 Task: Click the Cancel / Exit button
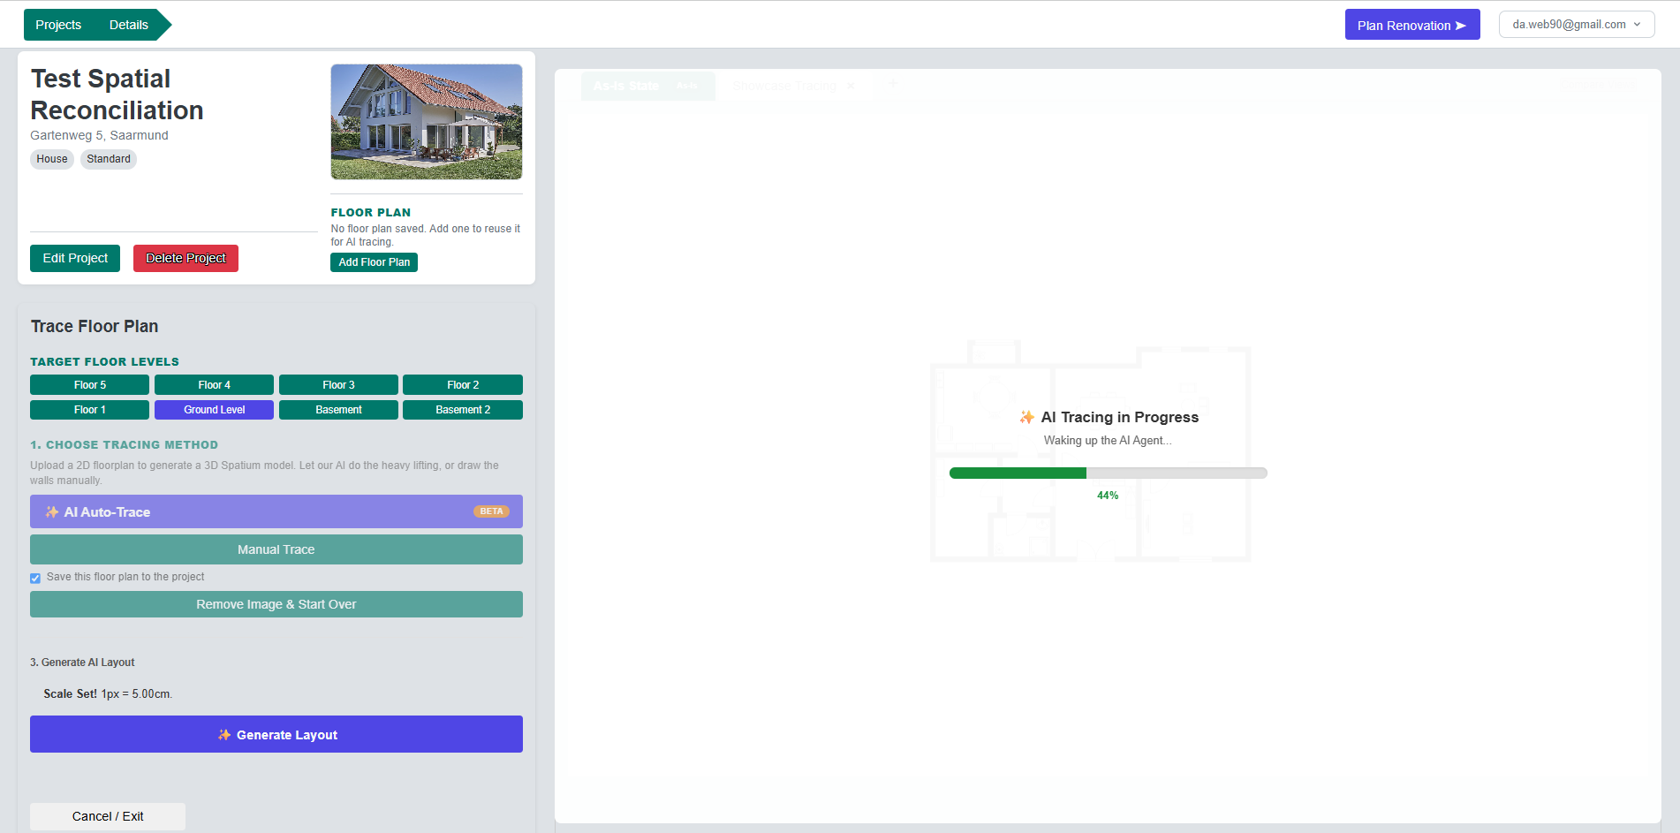[108, 816]
